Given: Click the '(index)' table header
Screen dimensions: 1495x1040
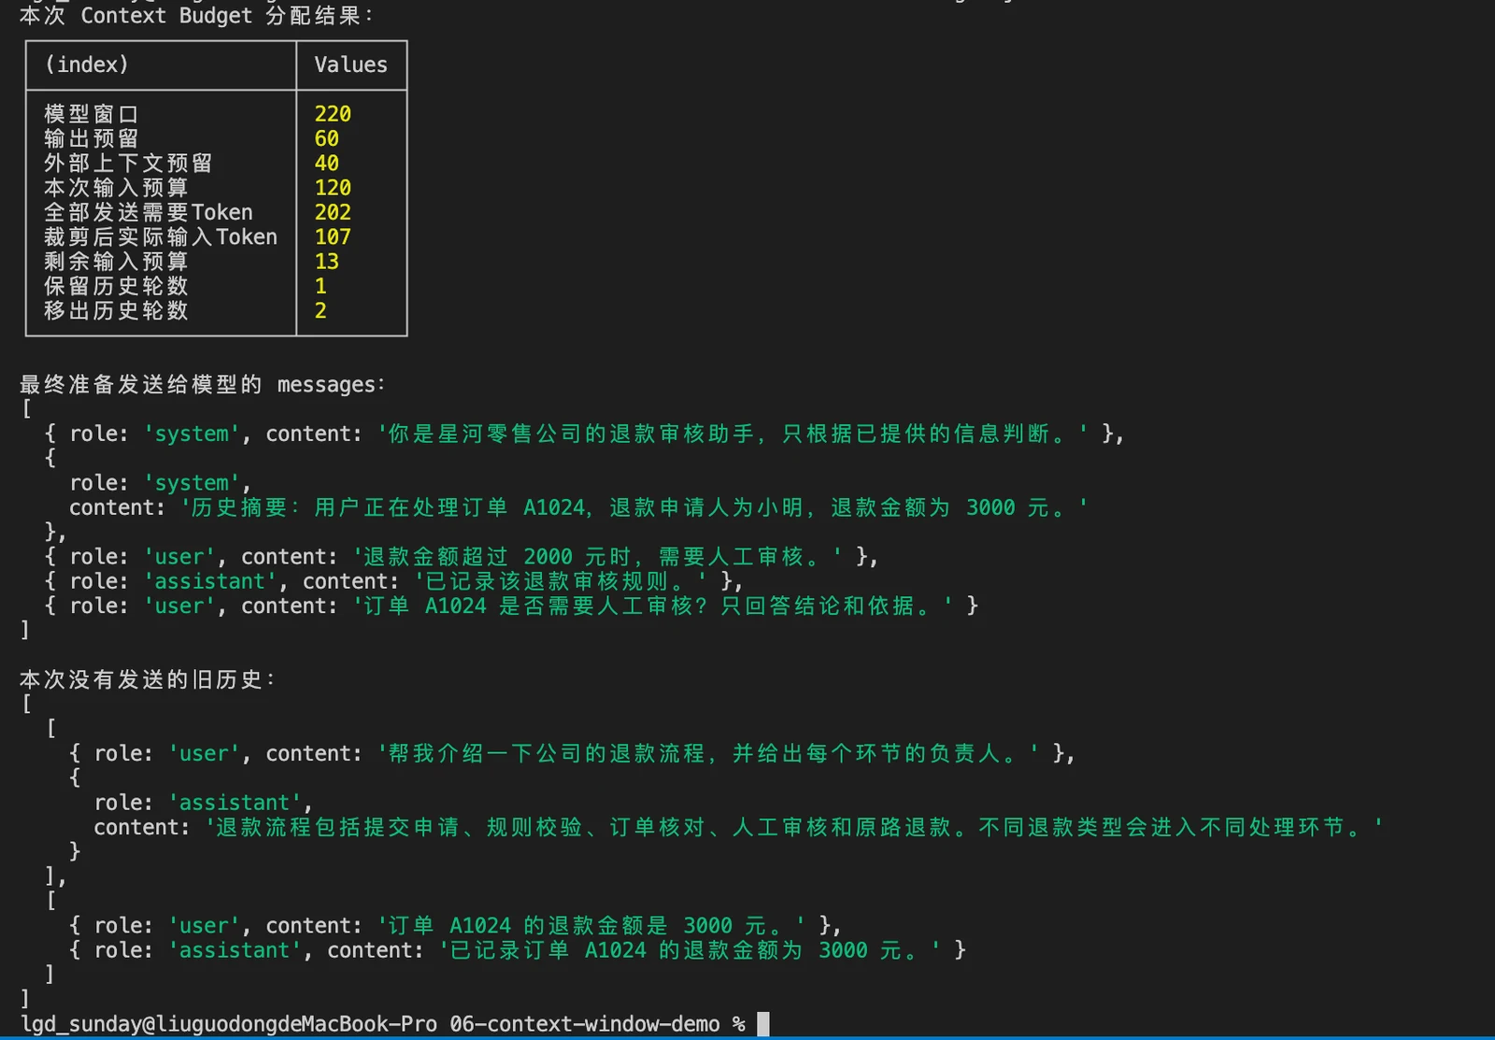Looking at the screenshot, I should tap(87, 64).
